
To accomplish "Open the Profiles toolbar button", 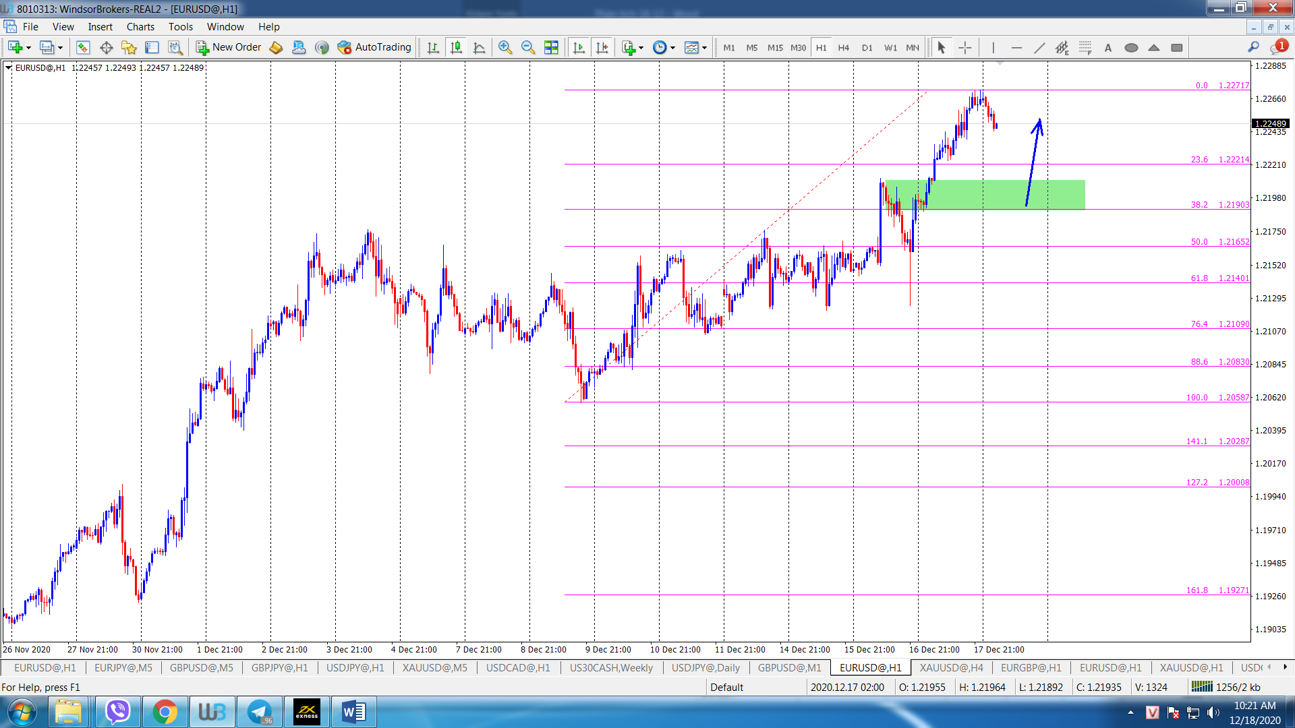I will [47, 47].
